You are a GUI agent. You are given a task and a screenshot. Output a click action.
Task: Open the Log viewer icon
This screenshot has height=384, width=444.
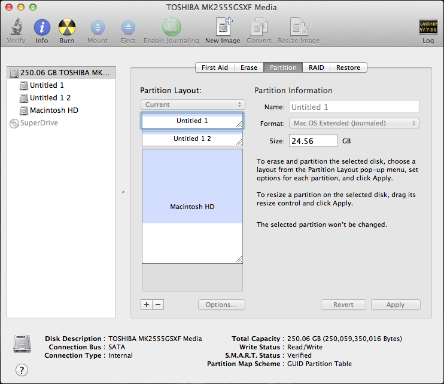428,27
